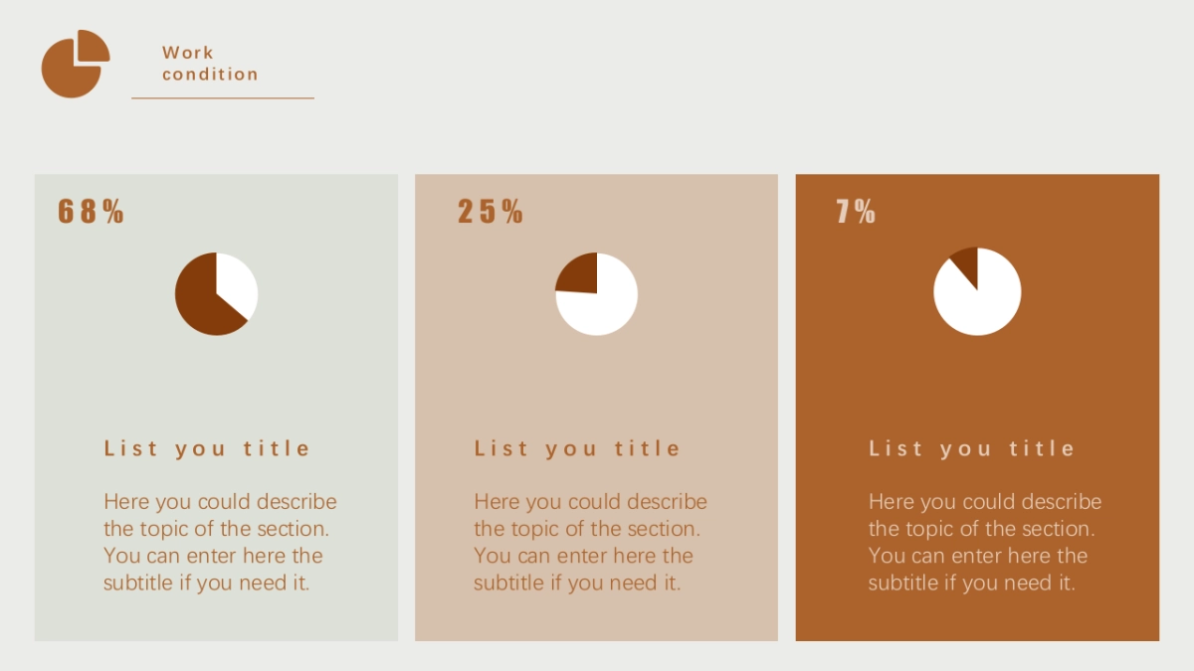Screen dimensions: 1194x671
Task: Select "List you title" in the gray-green card
Action: point(207,448)
